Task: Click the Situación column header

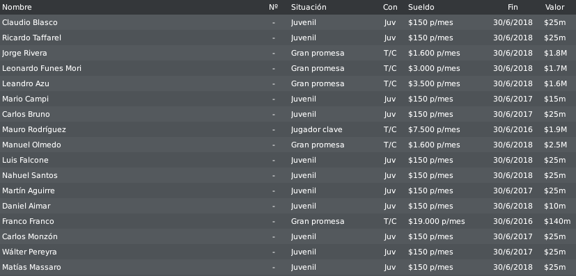Action: pyautogui.click(x=309, y=8)
